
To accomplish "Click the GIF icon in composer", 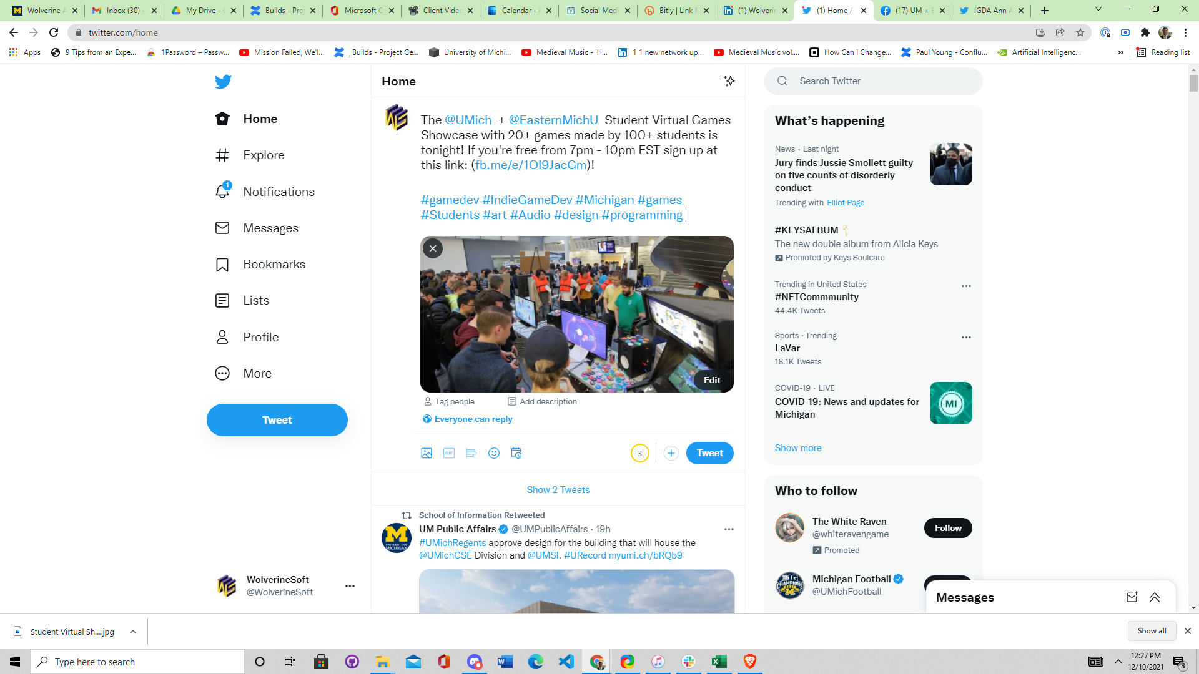I will [x=449, y=453].
